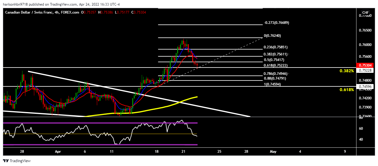Viewport: 378px width, 166px height.
Task: Click the Fibonacci label 0.618(0.75222)
Action: coord(276,65)
